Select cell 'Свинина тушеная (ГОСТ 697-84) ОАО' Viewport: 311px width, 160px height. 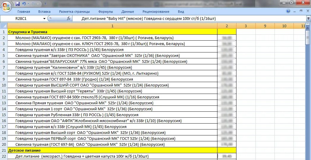coord(113,145)
